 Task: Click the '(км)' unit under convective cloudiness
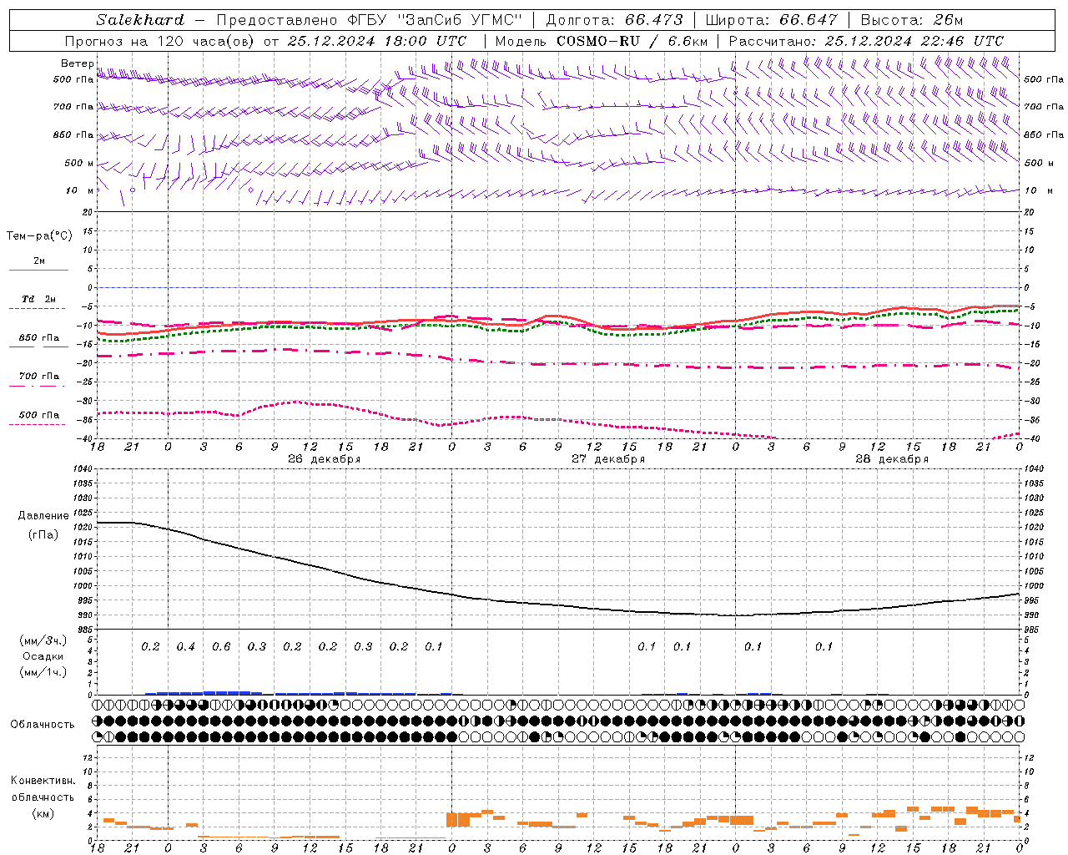(43, 812)
